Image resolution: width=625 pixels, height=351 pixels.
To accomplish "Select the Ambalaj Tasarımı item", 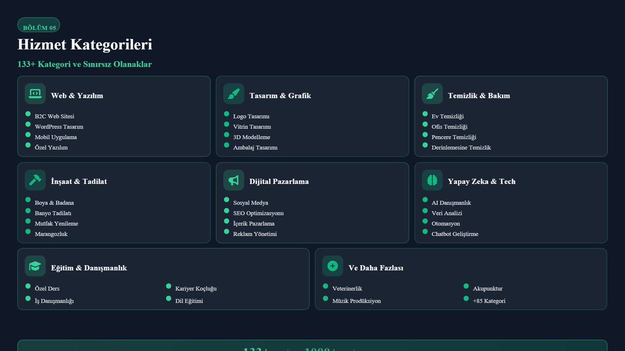I will 255,148.
